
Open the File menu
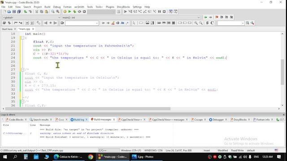point(3,7)
